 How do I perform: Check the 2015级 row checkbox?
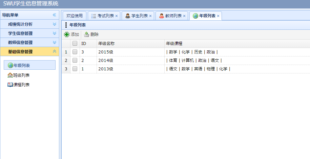coord(75,52)
